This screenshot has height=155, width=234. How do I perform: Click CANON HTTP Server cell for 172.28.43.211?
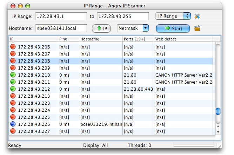coord(183,82)
